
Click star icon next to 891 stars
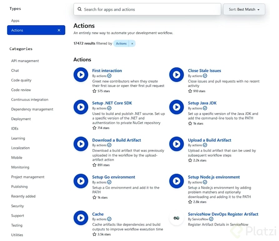click(x=94, y=165)
